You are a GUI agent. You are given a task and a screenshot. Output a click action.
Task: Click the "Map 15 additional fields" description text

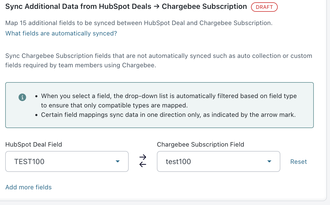point(139,23)
